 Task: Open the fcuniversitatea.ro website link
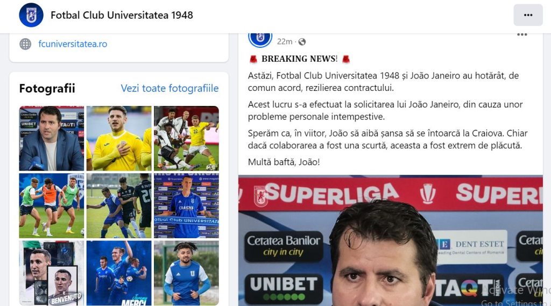(73, 44)
